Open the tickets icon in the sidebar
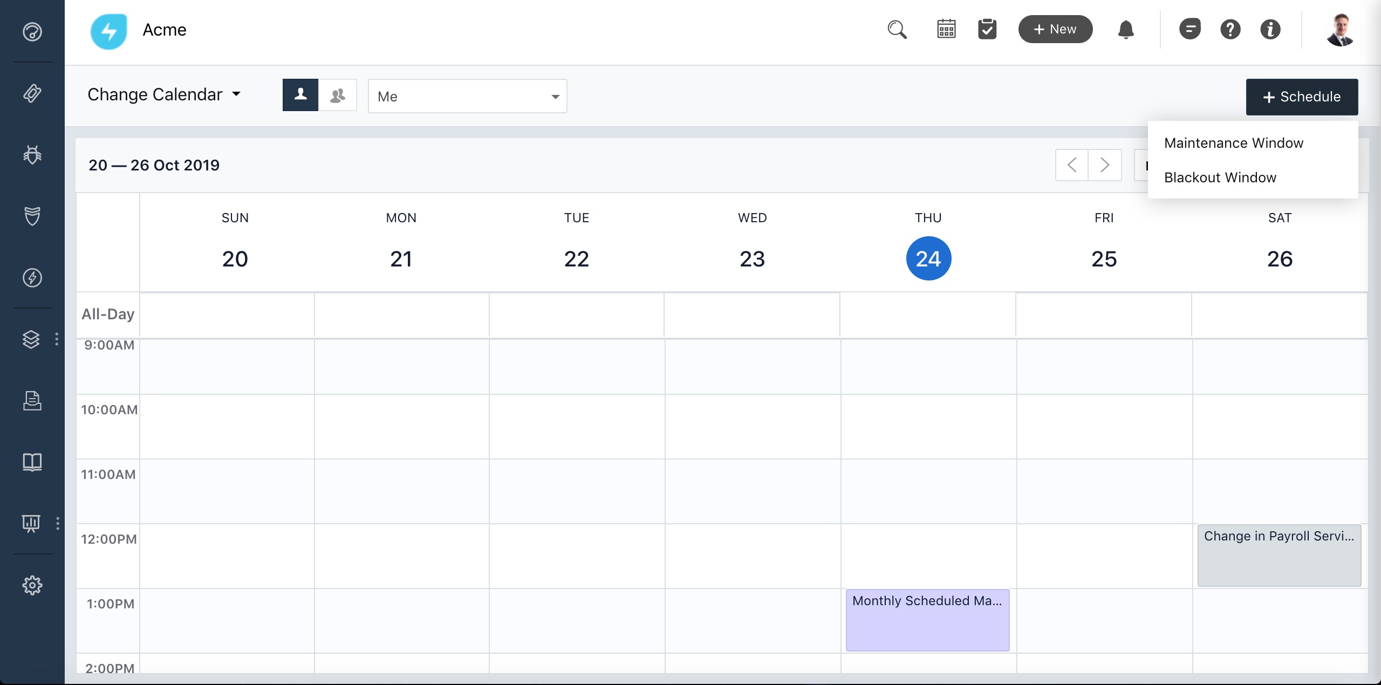 pyautogui.click(x=32, y=93)
